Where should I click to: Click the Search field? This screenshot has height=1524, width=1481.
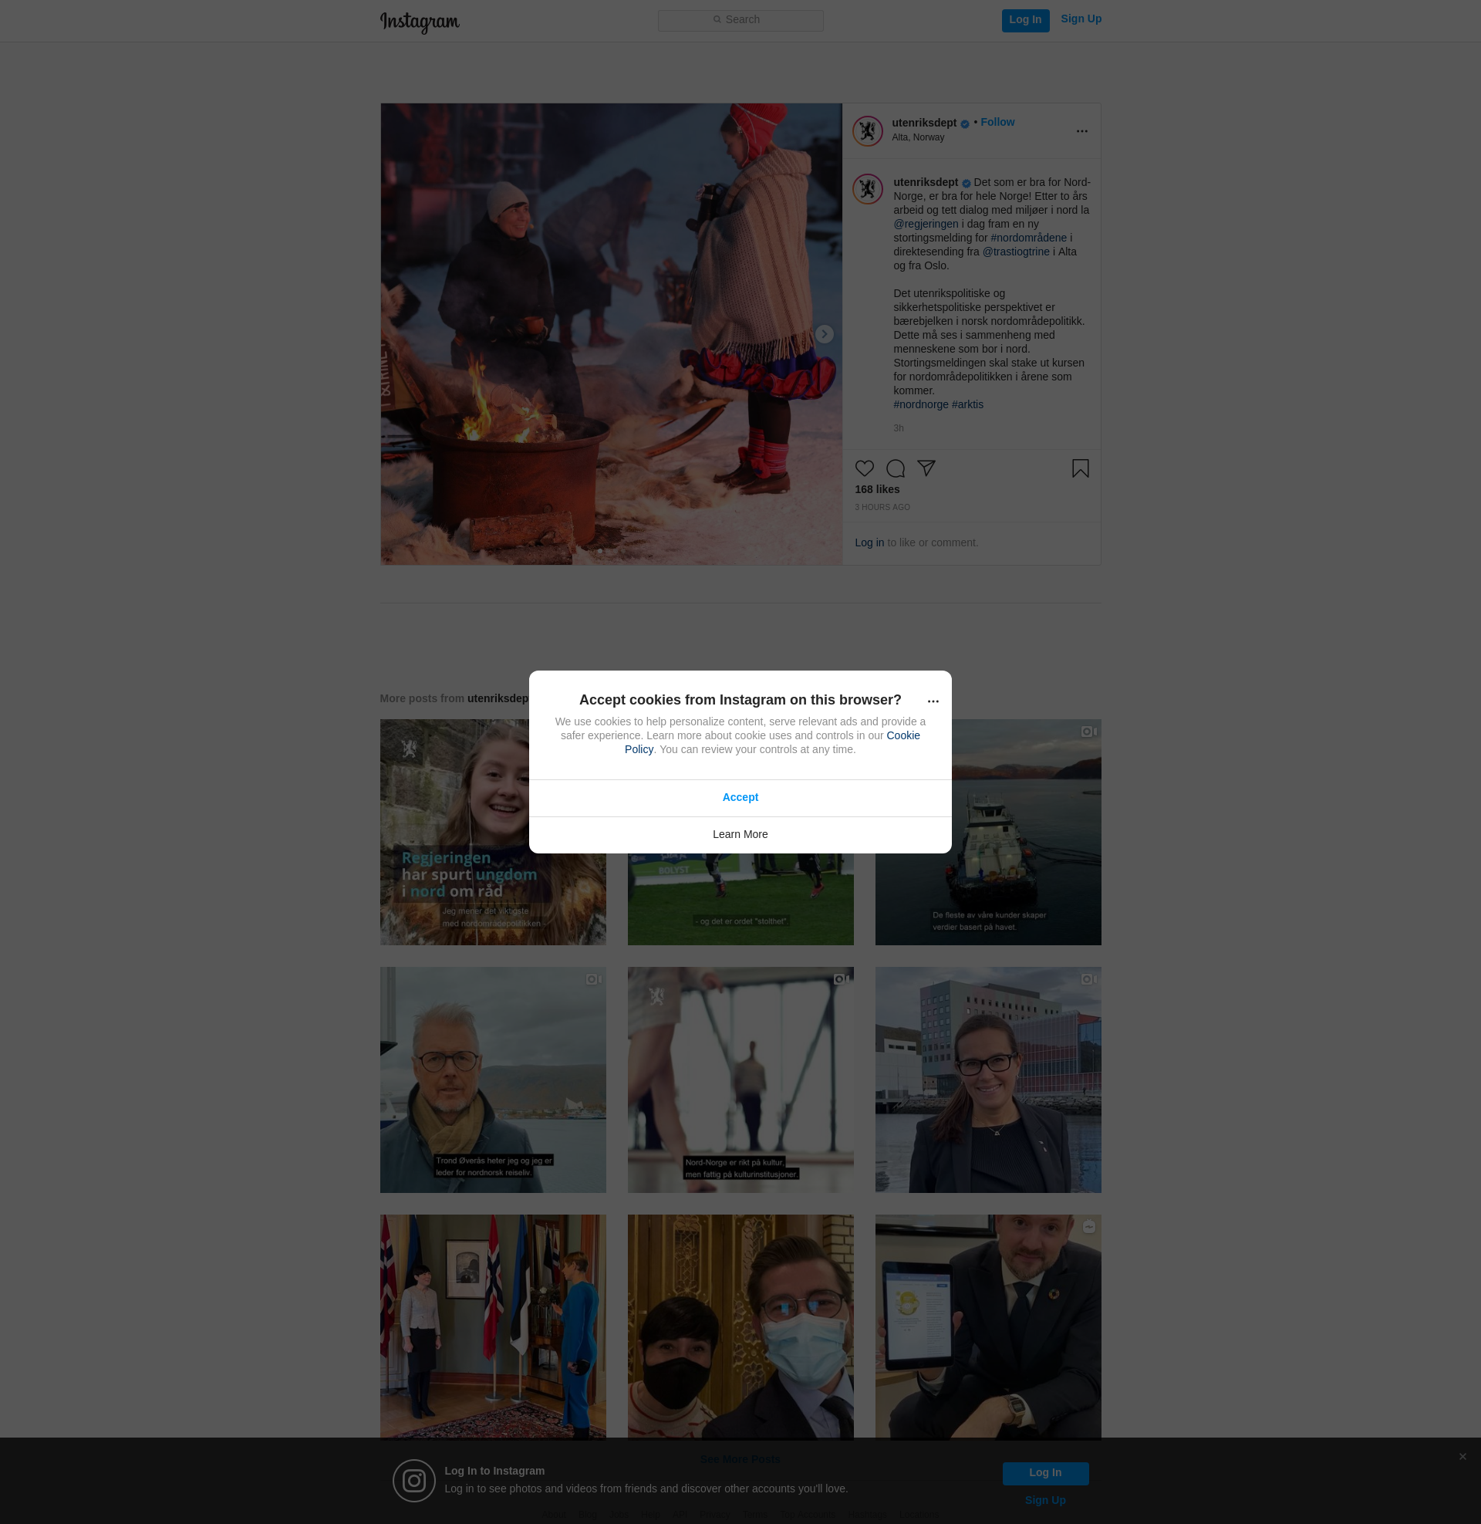(740, 20)
